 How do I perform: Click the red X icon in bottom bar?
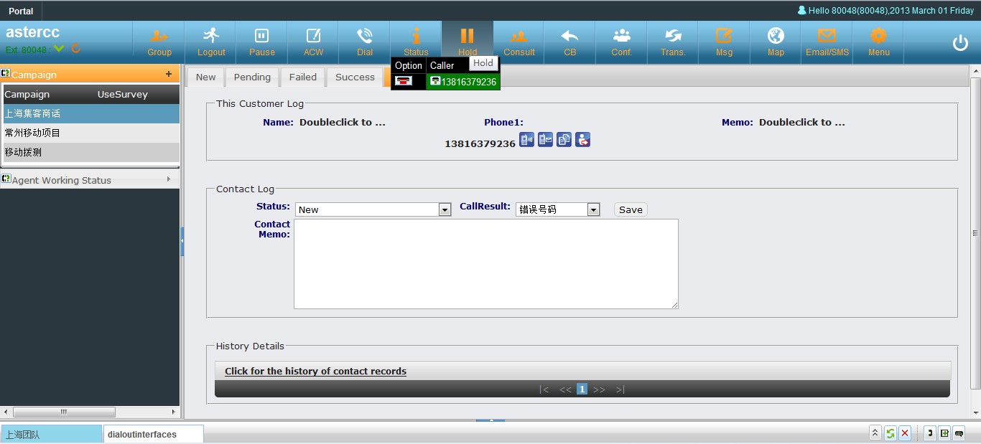point(905,433)
